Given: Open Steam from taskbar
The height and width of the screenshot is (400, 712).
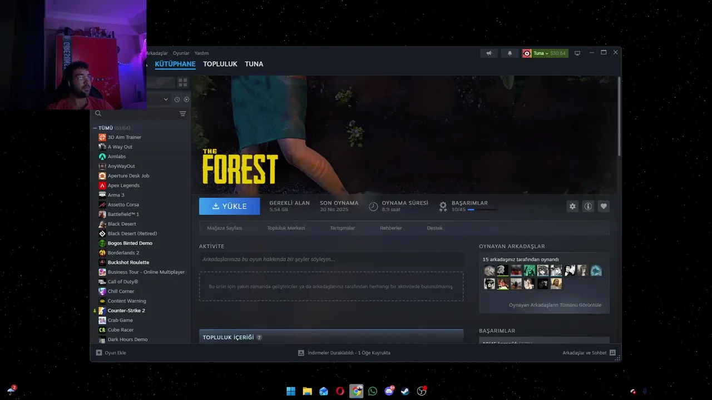Looking at the screenshot, I should tap(406, 391).
